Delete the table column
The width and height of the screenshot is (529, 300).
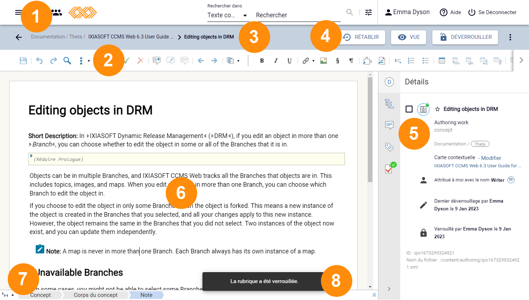tap(498, 61)
